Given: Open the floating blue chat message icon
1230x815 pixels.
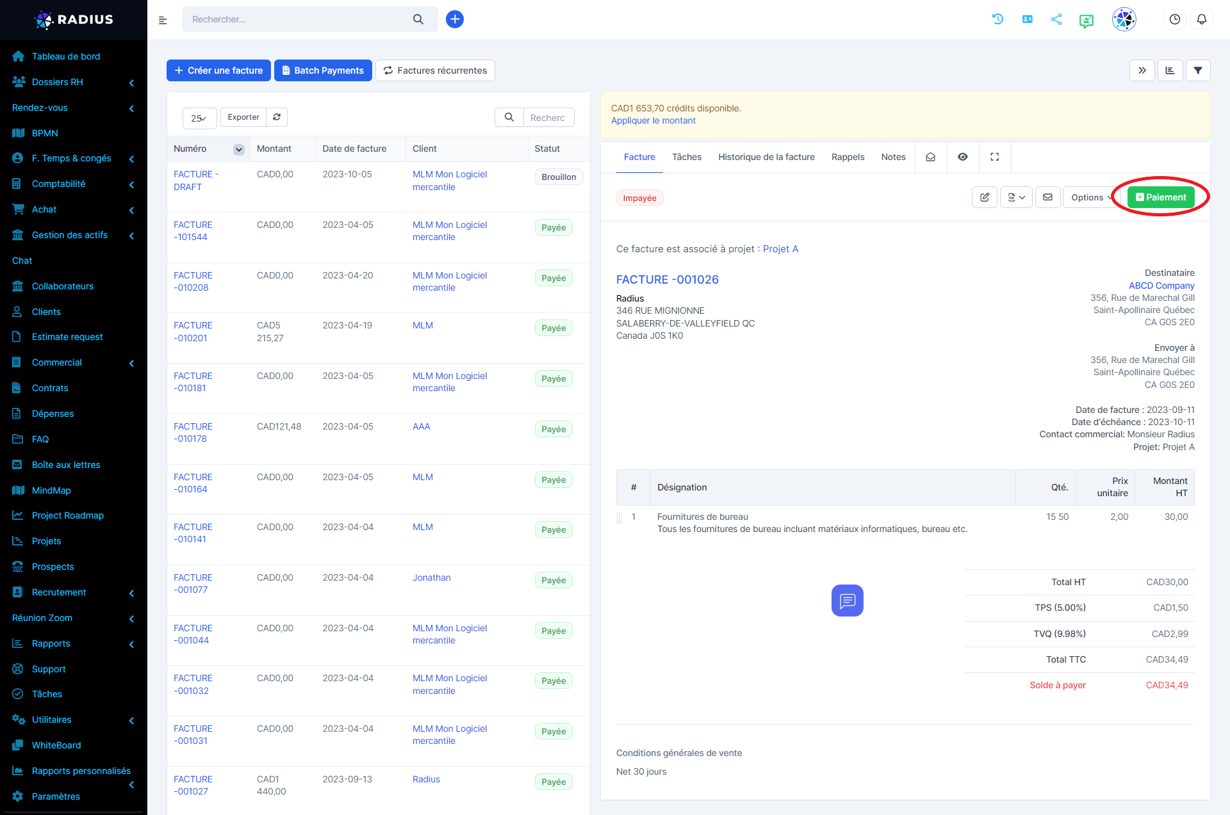Looking at the screenshot, I should point(847,601).
